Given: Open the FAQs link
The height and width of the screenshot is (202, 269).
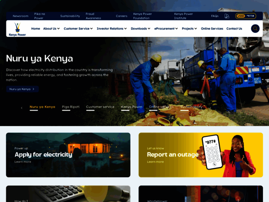Looking at the screenshot, I should 215,16.
